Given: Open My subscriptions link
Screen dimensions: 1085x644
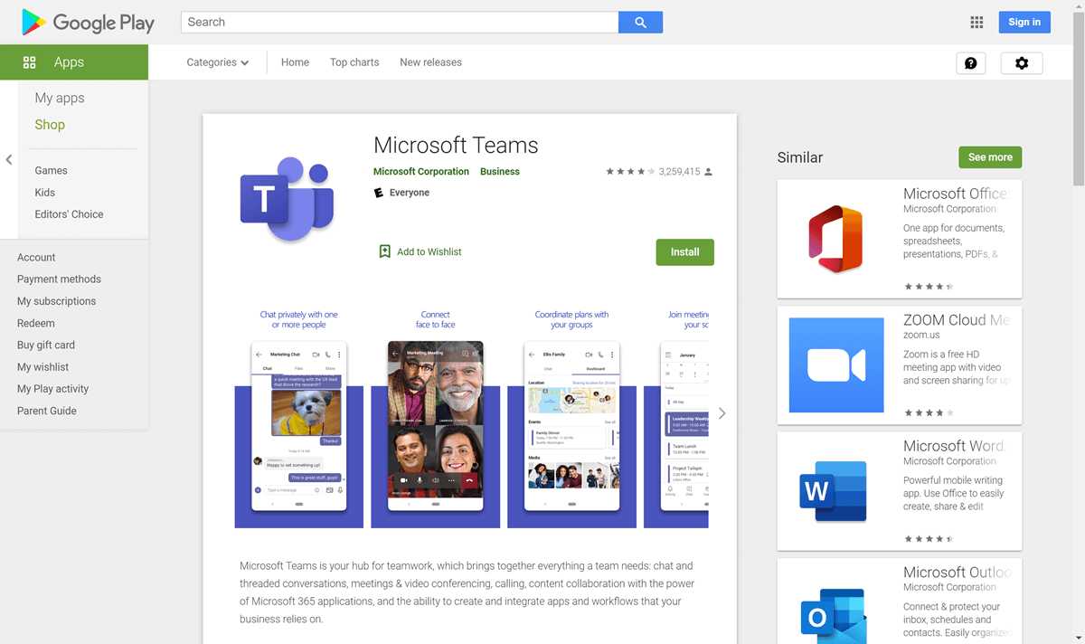Looking at the screenshot, I should (56, 301).
